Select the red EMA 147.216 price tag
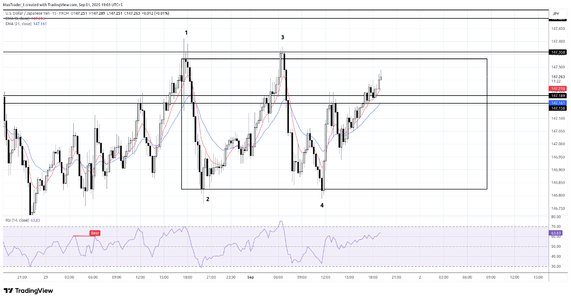Image resolution: width=571 pixels, height=300 pixels. (x=558, y=89)
